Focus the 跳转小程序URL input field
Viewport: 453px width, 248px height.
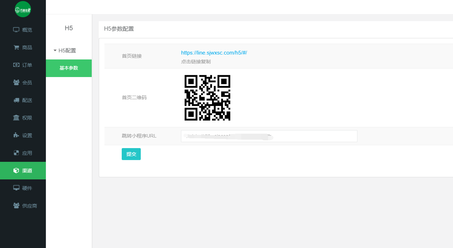(269, 136)
